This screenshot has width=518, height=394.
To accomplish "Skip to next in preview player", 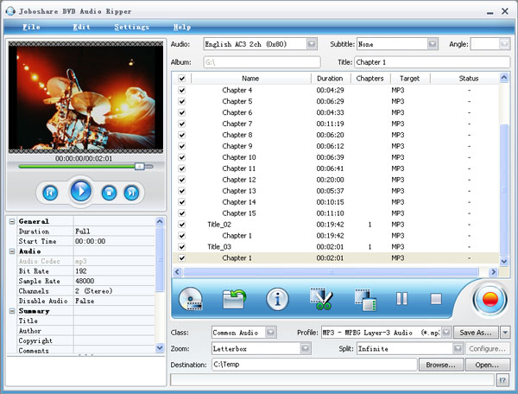I will point(131,193).
